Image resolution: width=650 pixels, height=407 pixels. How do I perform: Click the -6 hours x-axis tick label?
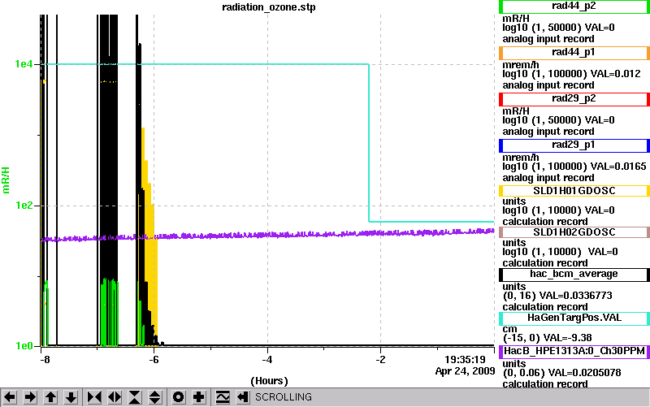[x=154, y=360]
